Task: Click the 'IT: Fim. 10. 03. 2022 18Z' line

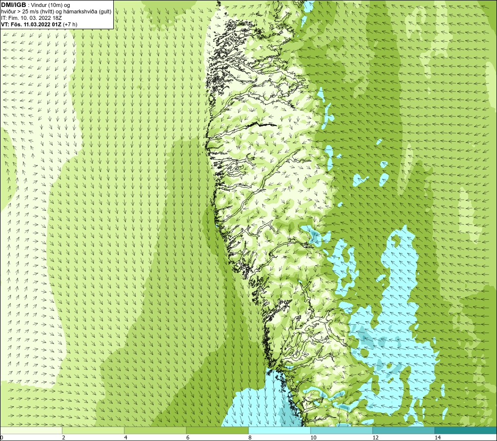Action: [31, 18]
